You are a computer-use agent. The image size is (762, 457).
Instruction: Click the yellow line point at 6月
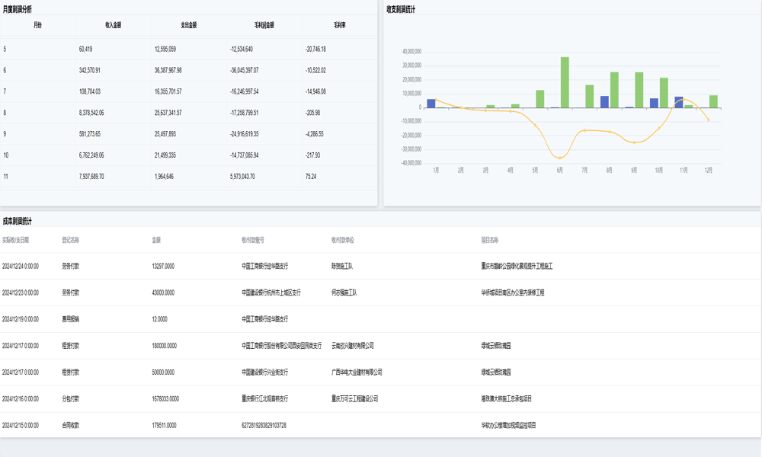tap(561, 158)
